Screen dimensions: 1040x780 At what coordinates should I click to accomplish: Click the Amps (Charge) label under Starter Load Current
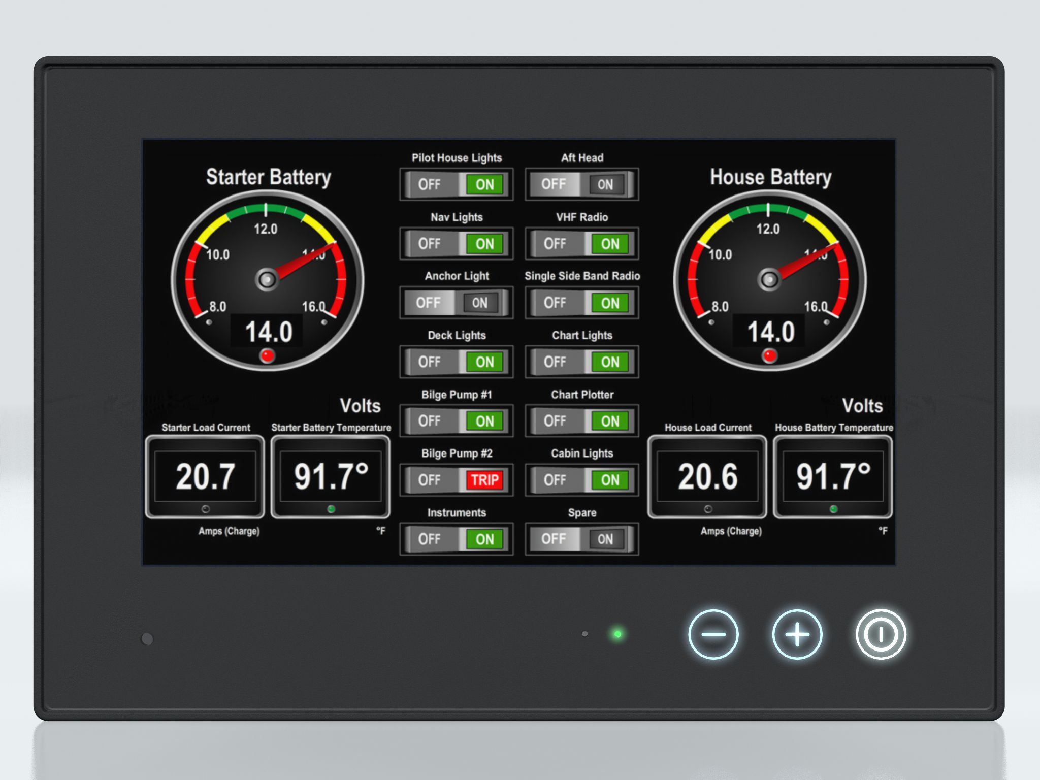point(229,531)
